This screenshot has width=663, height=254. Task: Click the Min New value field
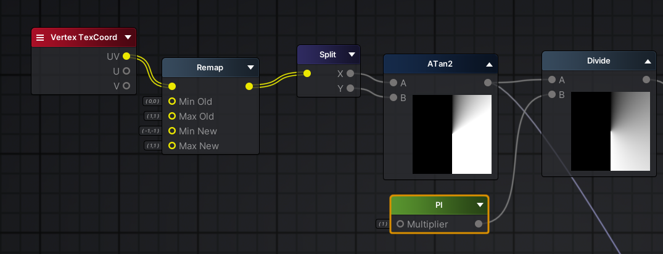(151, 131)
